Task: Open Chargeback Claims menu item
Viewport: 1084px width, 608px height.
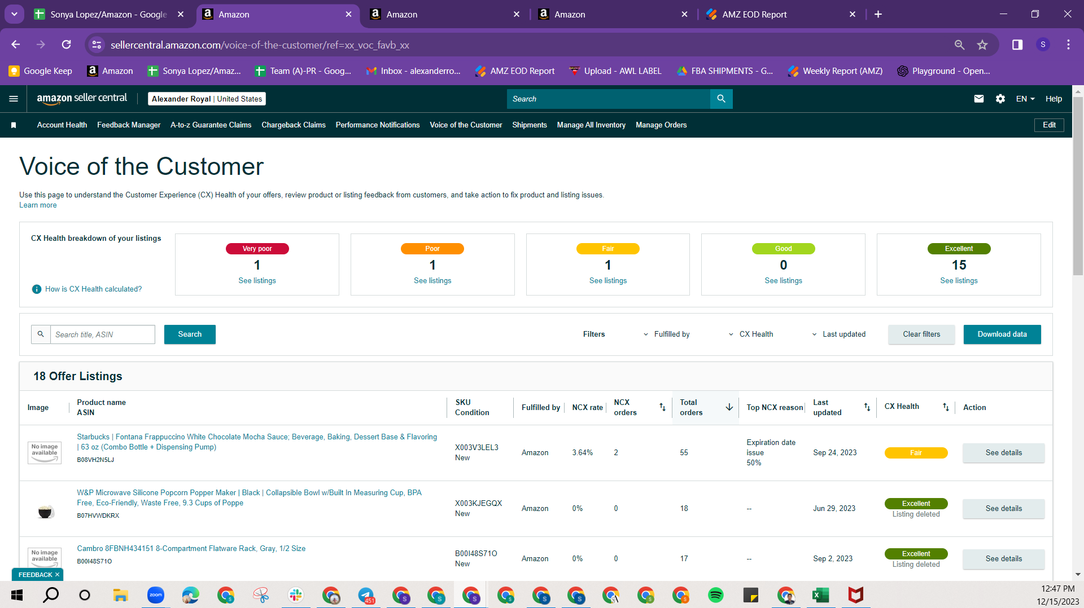Action: coord(294,125)
